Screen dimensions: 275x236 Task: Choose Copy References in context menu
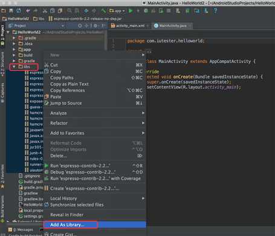[95, 90]
